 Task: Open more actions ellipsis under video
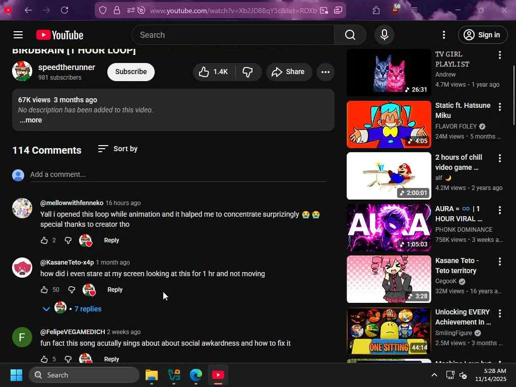[326, 72]
